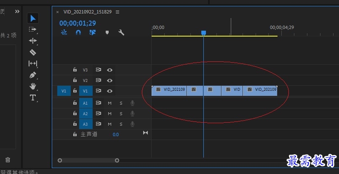Viewport: 339px width, 174px height.
Task: Solo track A1 with S button
Action: 121,103
